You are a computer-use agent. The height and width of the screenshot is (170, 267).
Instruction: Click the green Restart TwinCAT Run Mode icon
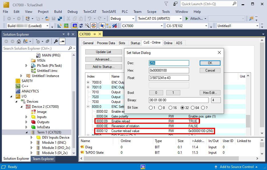(x=66, y=26)
